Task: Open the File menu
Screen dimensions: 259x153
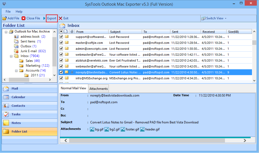Action: (x=8, y=12)
